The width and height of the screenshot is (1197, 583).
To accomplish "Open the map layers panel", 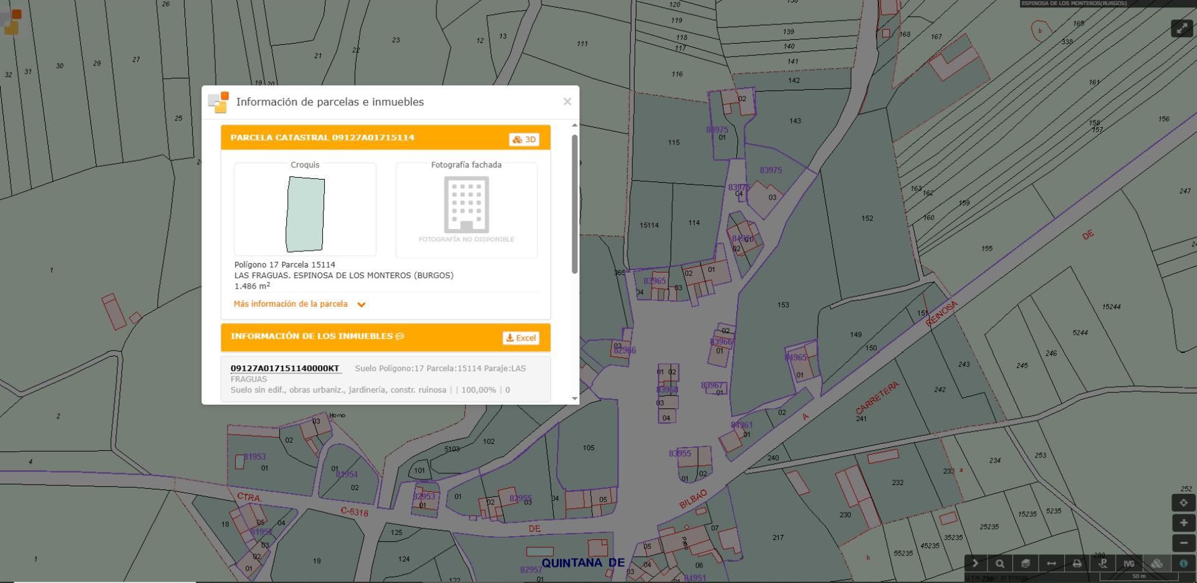I will coord(1026,563).
